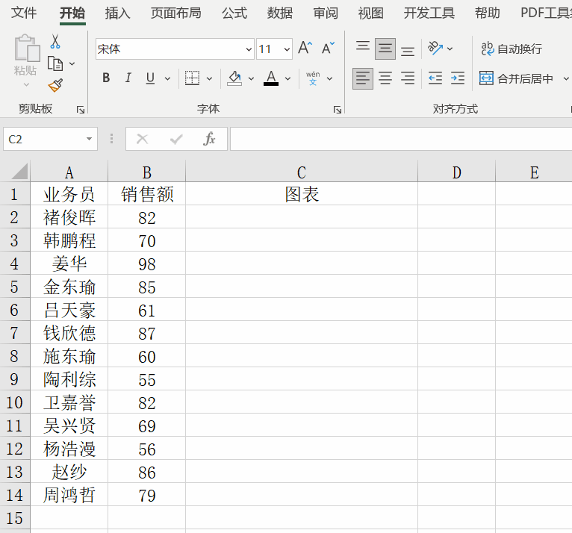Click 合并后居中 merge and center
This screenshot has width=572, height=533.
pos(516,78)
